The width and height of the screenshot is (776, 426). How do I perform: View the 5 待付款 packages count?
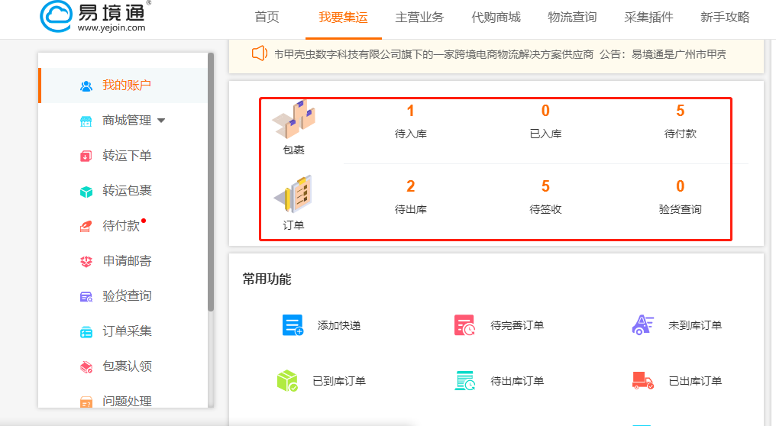click(680, 121)
